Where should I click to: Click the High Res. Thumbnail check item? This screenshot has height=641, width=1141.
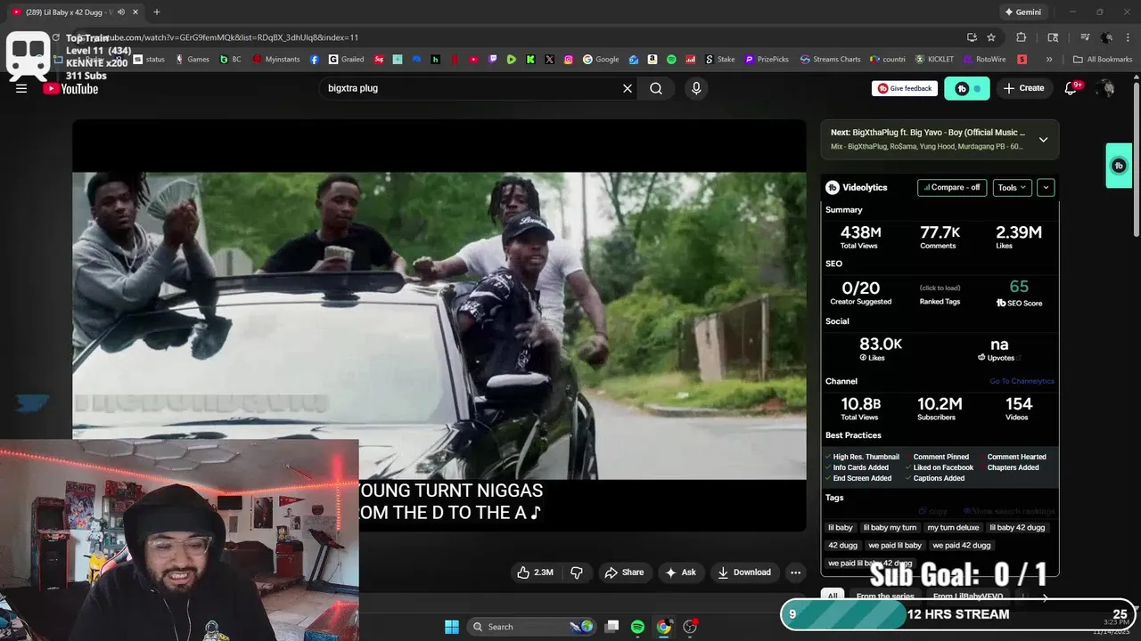click(x=862, y=457)
